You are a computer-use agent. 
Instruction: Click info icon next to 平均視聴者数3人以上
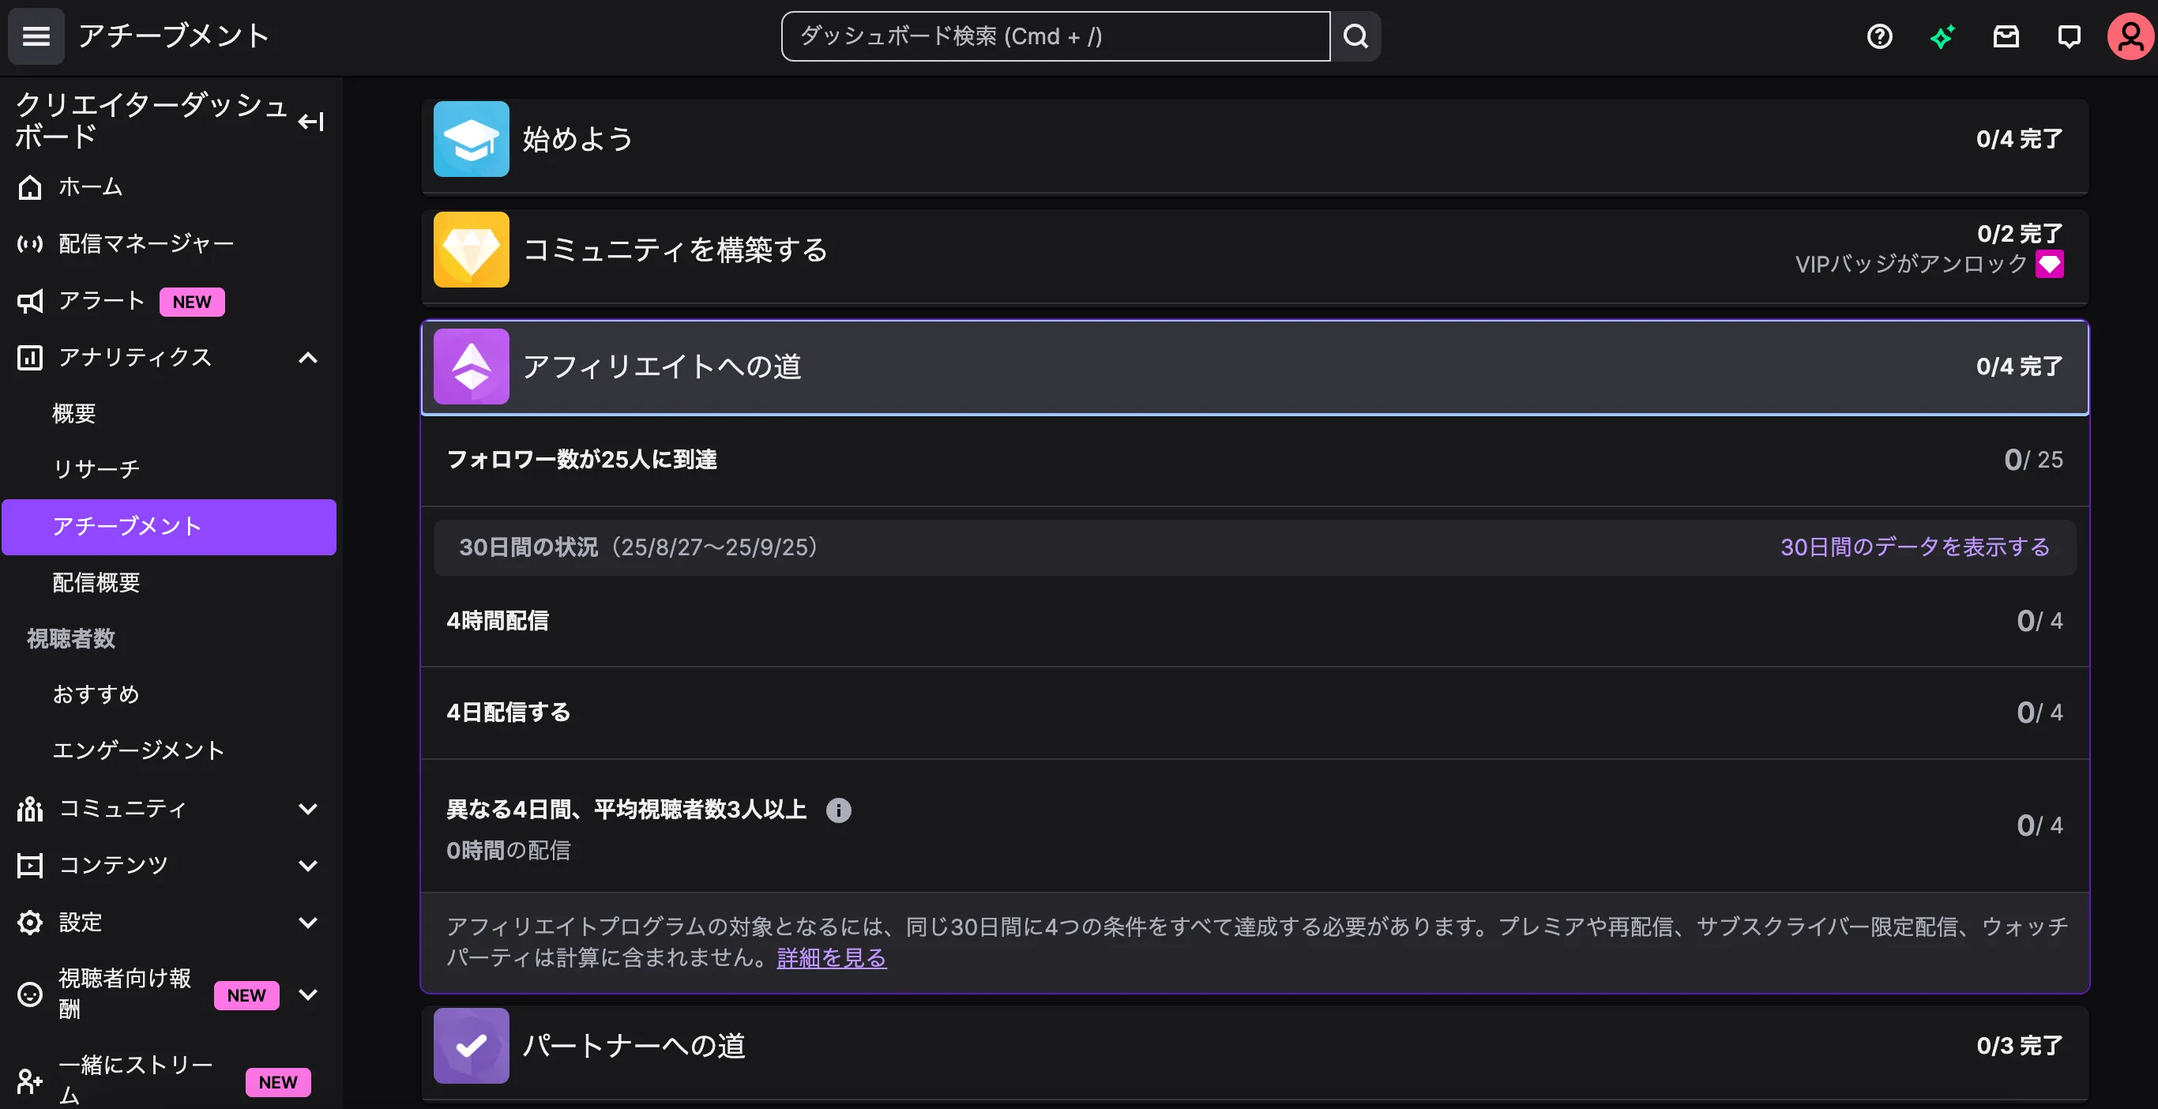pyautogui.click(x=838, y=810)
